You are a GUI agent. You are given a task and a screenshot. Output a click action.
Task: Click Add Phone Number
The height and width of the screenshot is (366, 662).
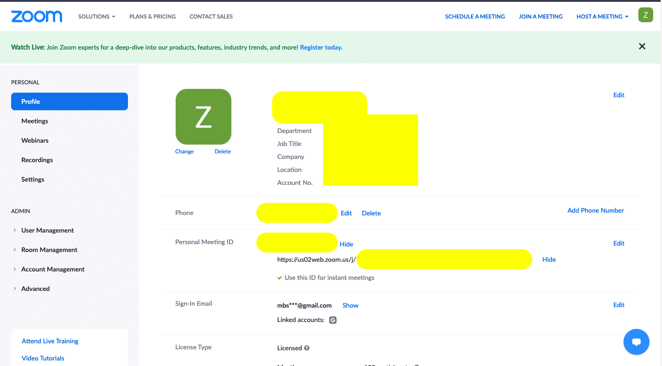(596, 210)
